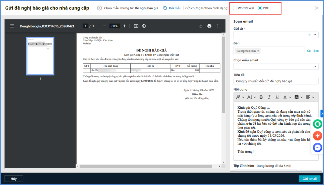
Task: Select the Word/Excel format option
Action: (x=235, y=8)
